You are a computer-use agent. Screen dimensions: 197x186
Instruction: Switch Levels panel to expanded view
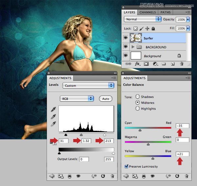[x=61, y=176]
